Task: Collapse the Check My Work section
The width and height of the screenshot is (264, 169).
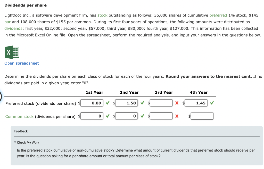Action: click(15, 142)
